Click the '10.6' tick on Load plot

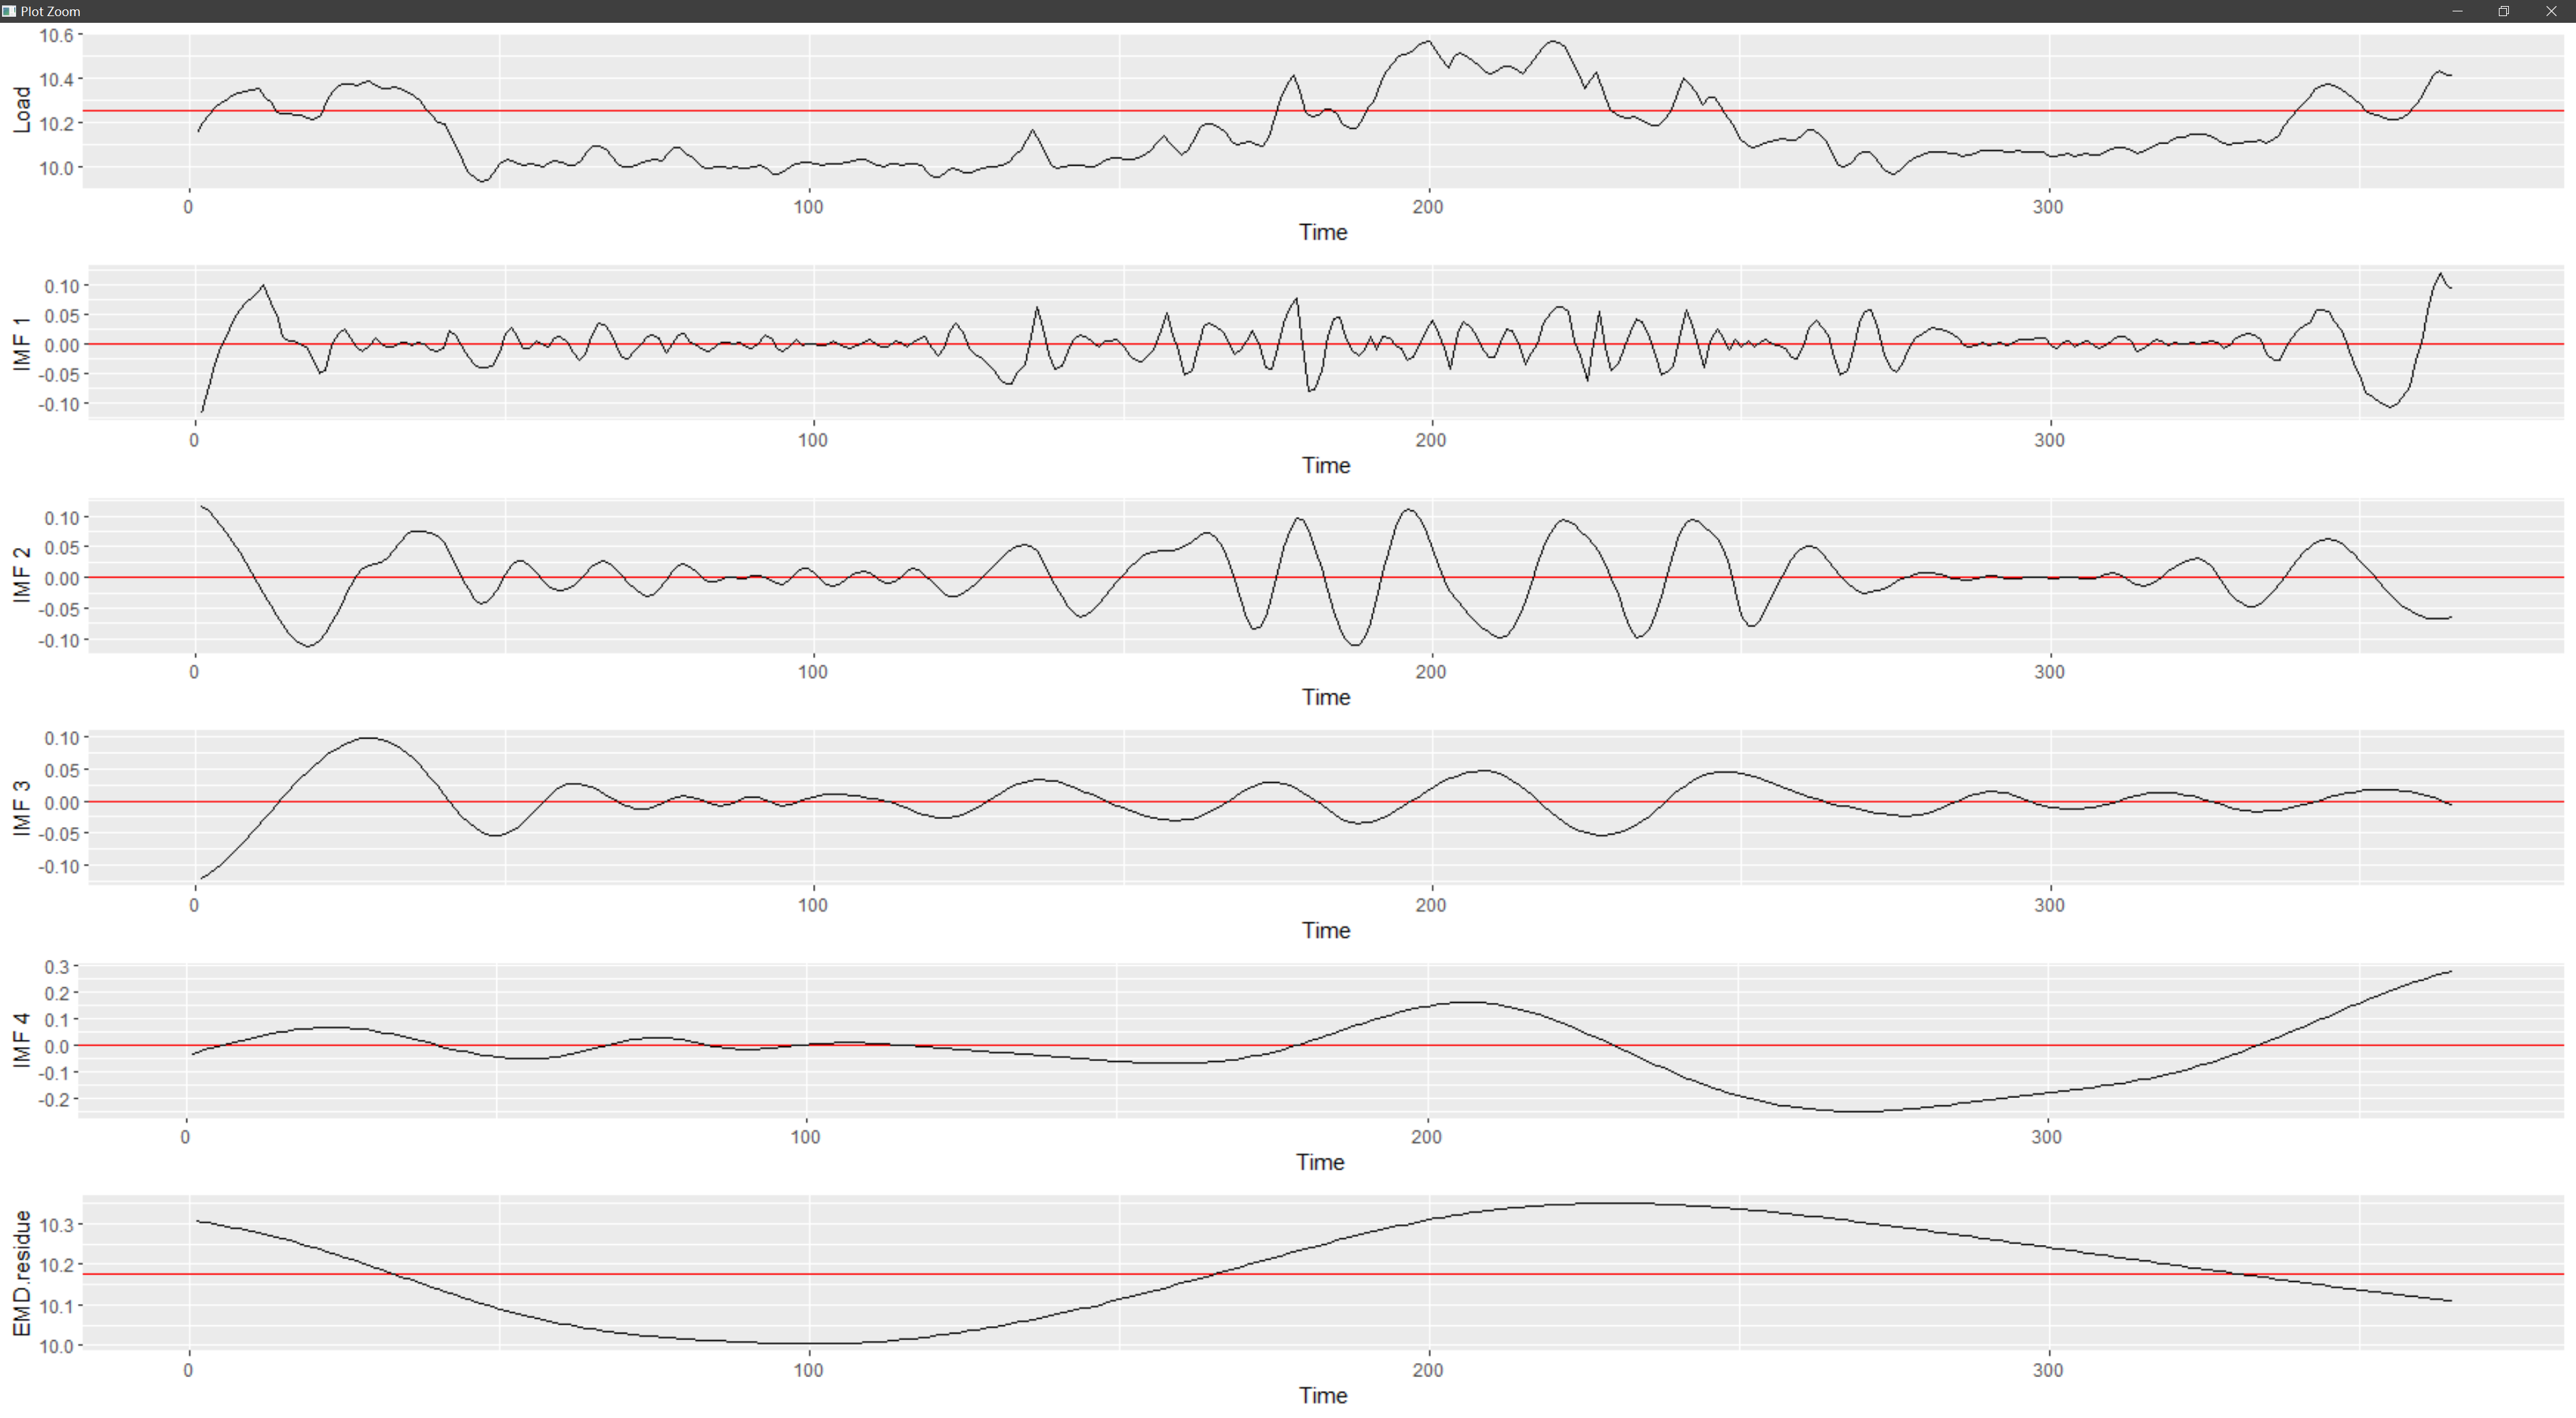(x=56, y=35)
